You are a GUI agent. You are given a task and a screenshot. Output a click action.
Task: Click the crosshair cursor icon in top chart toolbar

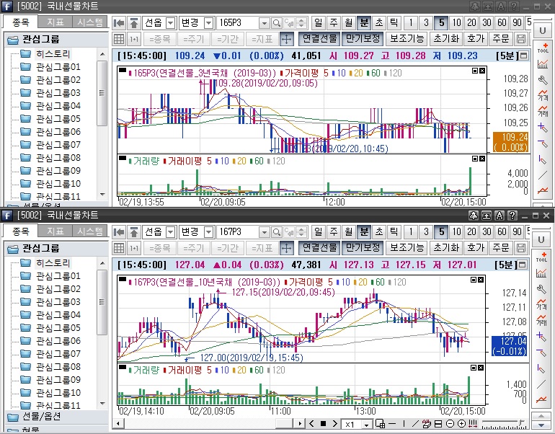(286, 38)
